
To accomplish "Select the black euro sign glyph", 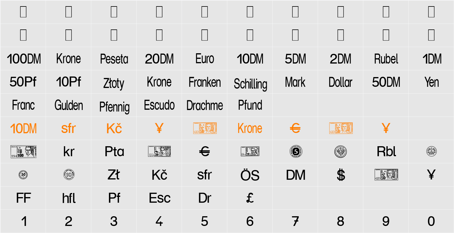I will (x=205, y=152).
